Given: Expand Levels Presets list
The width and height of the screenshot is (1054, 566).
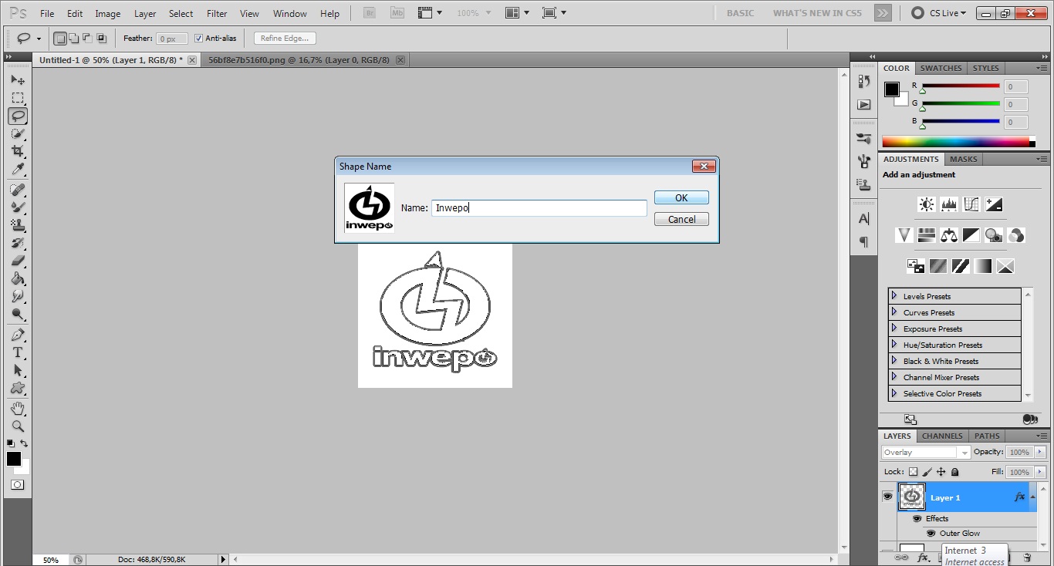Looking at the screenshot, I should pos(894,296).
